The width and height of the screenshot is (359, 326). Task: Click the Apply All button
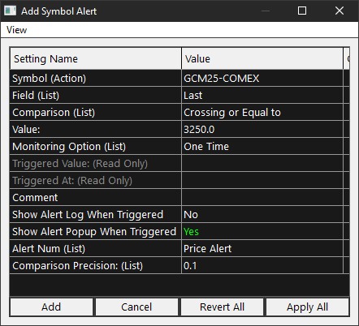[308, 307]
